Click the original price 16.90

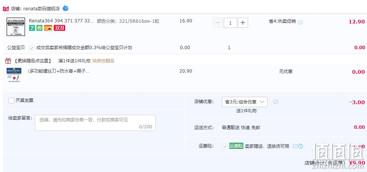[x=186, y=21]
